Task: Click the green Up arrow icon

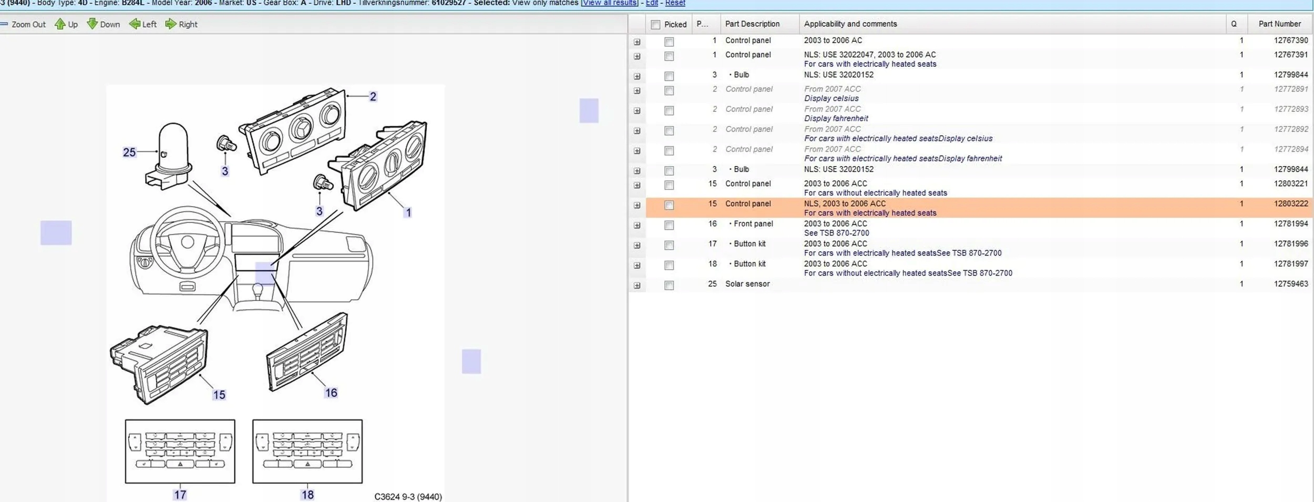Action: 60,24
